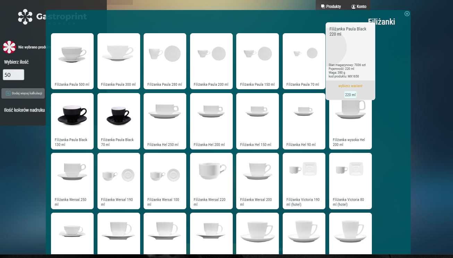This screenshot has height=258, width=453.
Task: Select Filiżanka Paula 70 ml card
Action: [304, 61]
